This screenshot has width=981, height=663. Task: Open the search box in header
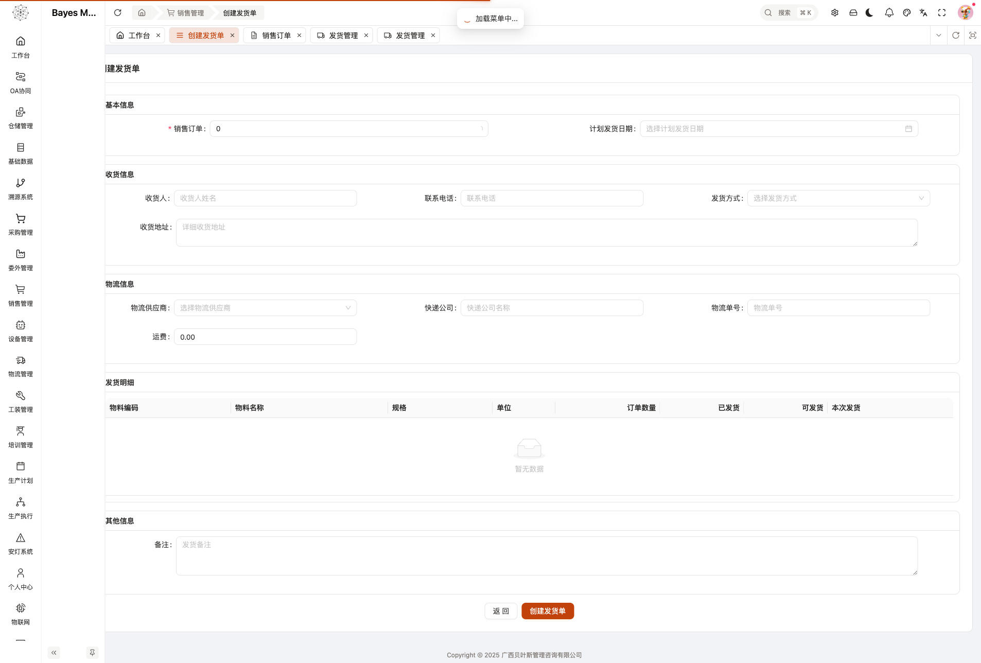pos(789,13)
